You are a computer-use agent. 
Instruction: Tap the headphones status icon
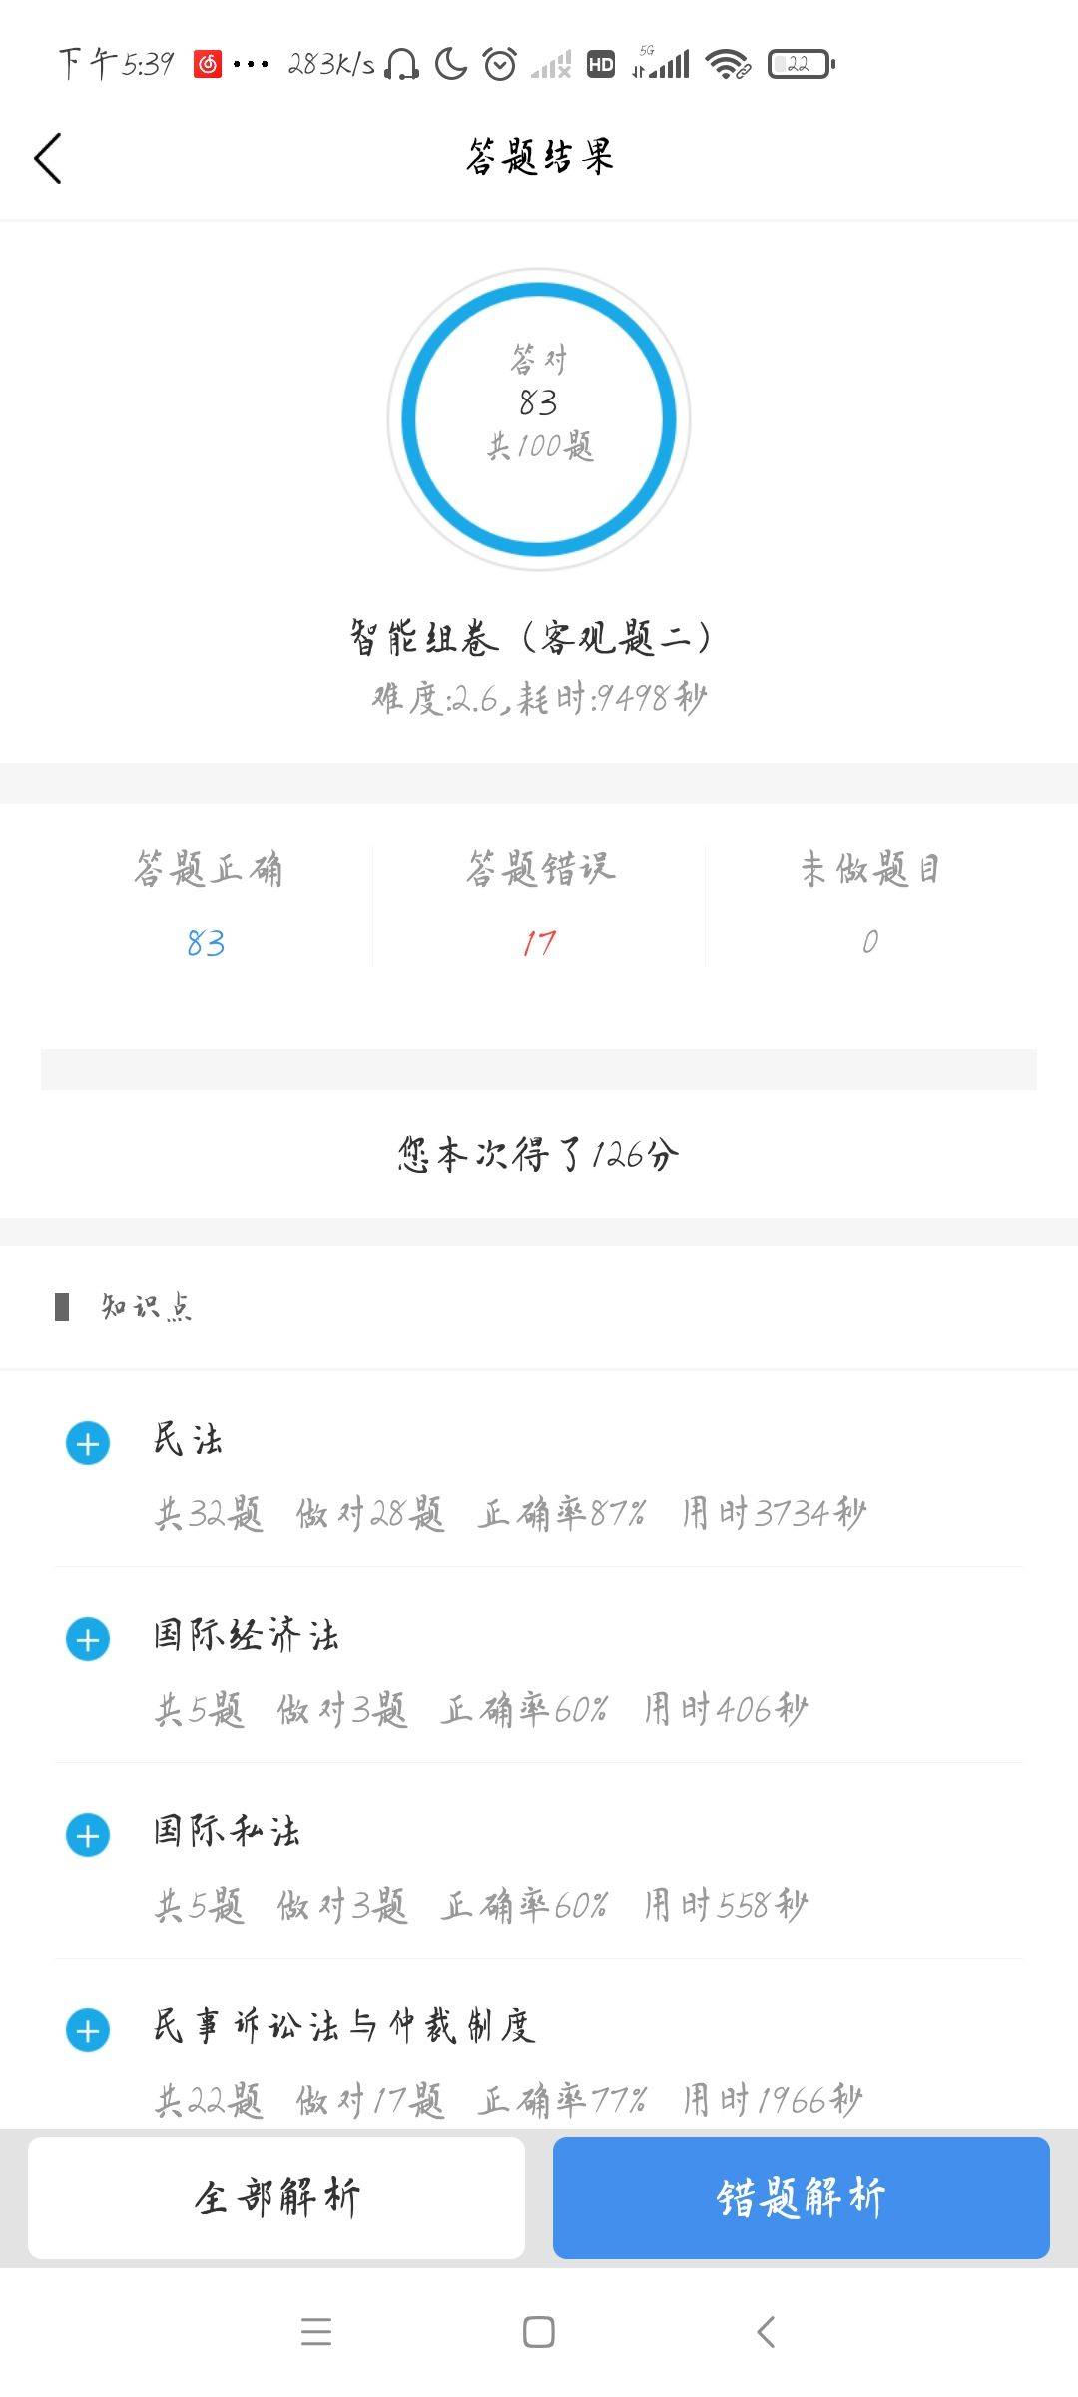[x=401, y=65]
